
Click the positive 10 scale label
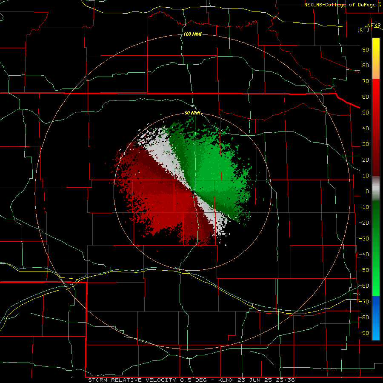[x=366, y=176]
